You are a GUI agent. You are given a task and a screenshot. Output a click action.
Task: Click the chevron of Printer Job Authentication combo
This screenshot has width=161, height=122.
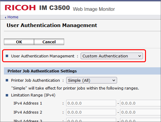click(x=114, y=80)
